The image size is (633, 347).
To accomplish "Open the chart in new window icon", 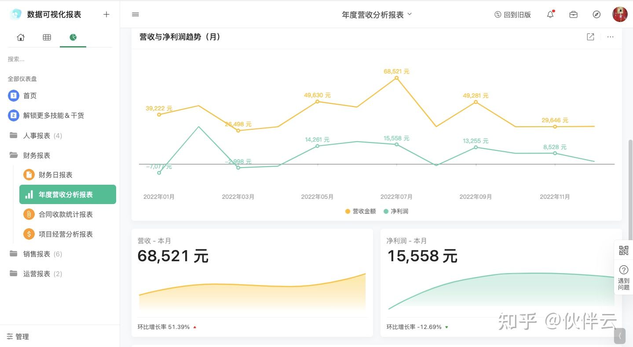I will click(591, 37).
